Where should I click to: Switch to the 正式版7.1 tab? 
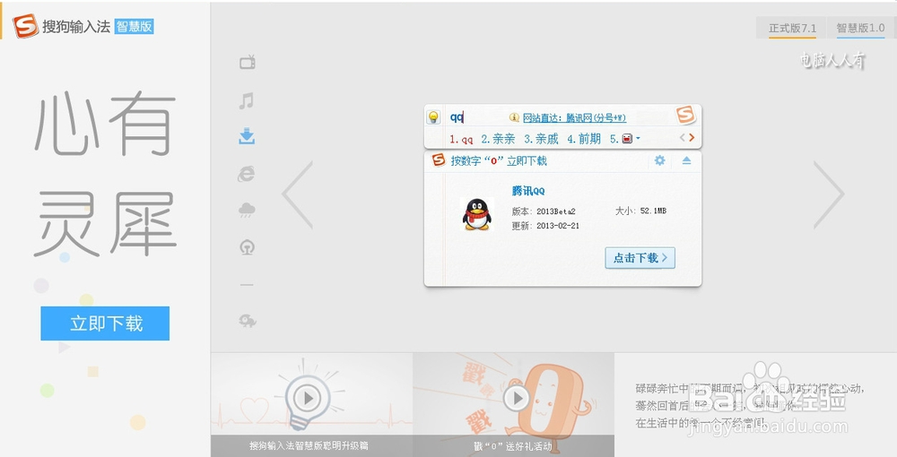coord(792,28)
